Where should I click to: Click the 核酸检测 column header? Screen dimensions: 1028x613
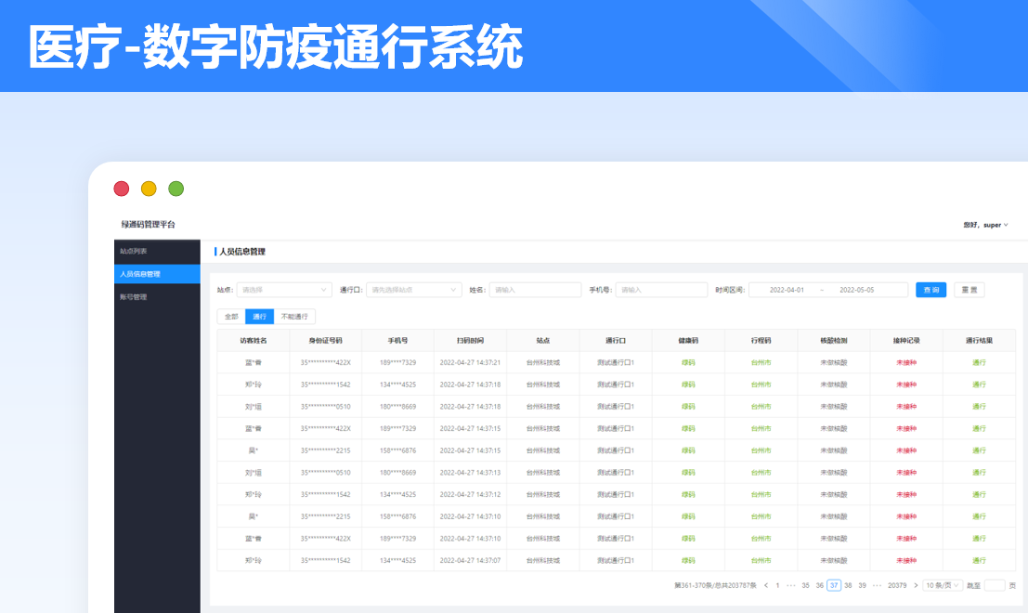click(834, 341)
